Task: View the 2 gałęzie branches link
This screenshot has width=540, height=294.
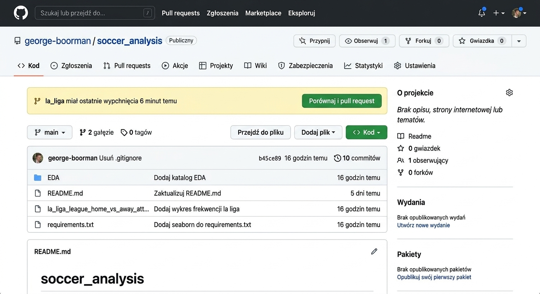Action: [97, 132]
